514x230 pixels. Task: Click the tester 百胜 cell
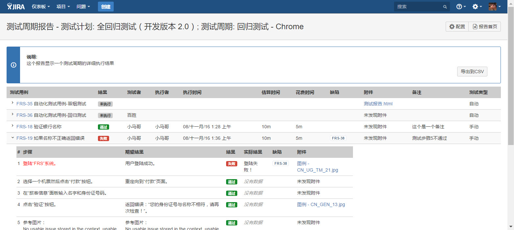[132, 115]
